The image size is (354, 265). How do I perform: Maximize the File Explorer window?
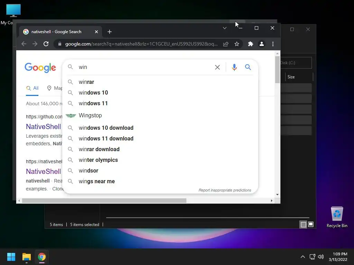tap(292, 30)
